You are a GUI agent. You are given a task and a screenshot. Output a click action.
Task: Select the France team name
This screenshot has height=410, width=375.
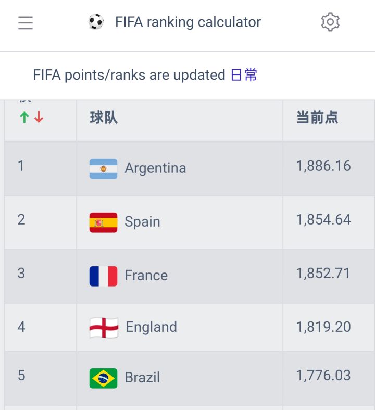click(146, 276)
